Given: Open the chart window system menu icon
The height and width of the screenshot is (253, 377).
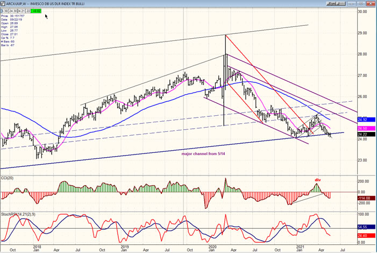Looking at the screenshot, I should (3, 3).
